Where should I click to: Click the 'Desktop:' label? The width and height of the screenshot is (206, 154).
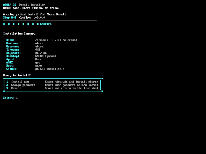[13, 56]
